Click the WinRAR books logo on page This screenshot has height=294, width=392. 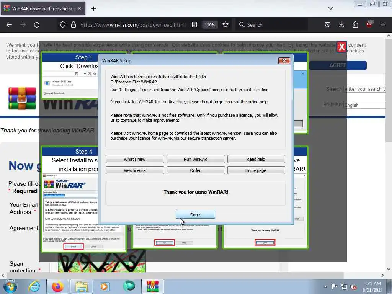point(22,98)
